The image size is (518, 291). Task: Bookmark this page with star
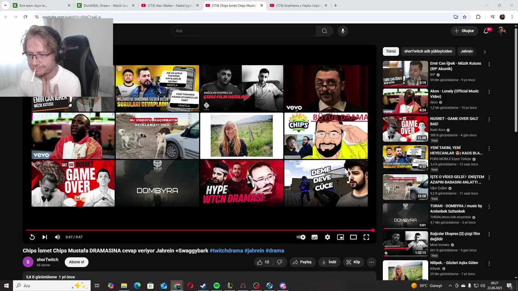point(465,17)
